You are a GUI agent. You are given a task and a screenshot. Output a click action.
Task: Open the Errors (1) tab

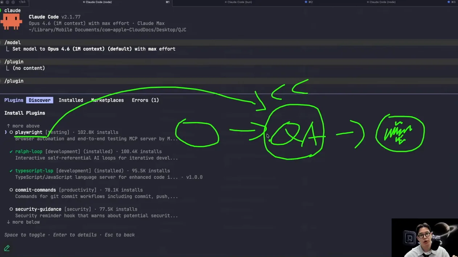(x=145, y=100)
